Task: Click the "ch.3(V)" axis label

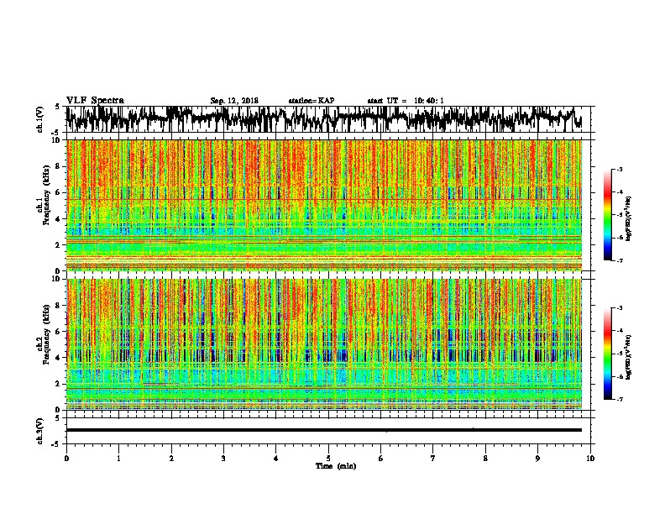Action: 40,431
